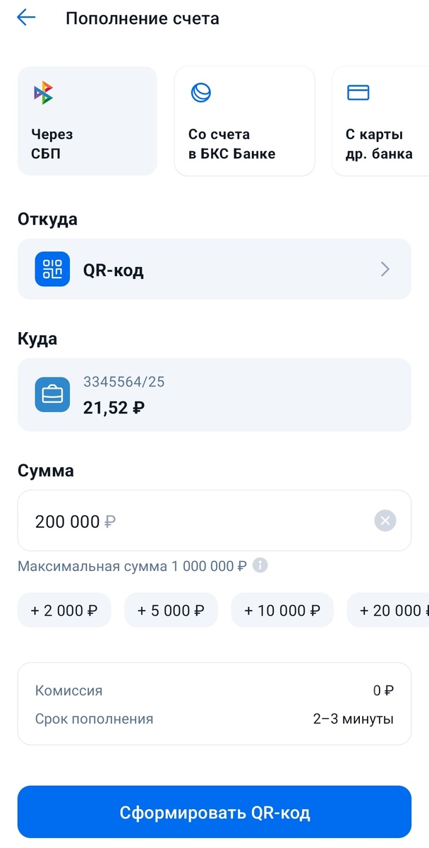Image resolution: width=429 pixels, height=848 pixels.
Task: Tap the + 5 000 ₽ quick amount
Action: pyautogui.click(x=171, y=610)
